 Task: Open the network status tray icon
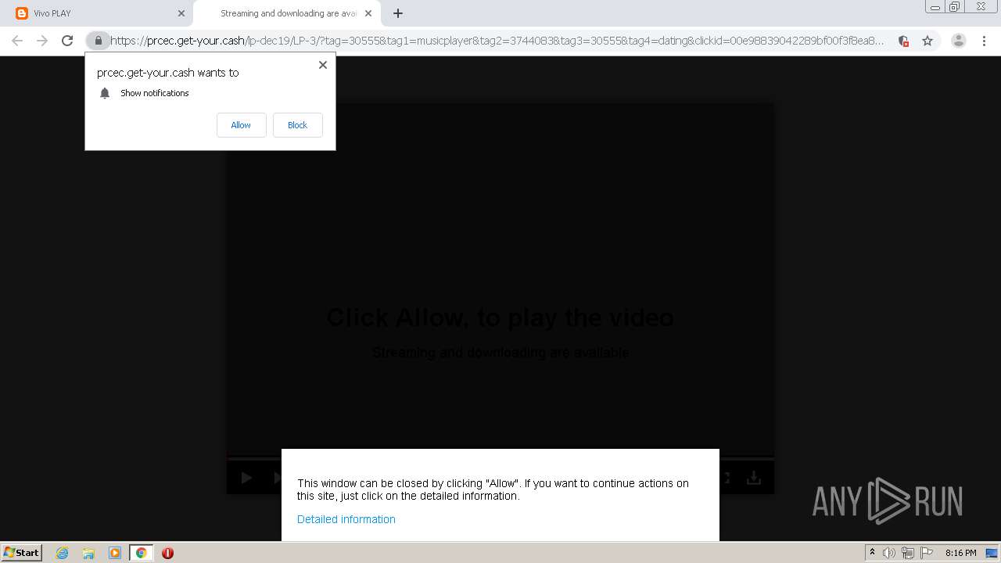[x=907, y=553]
